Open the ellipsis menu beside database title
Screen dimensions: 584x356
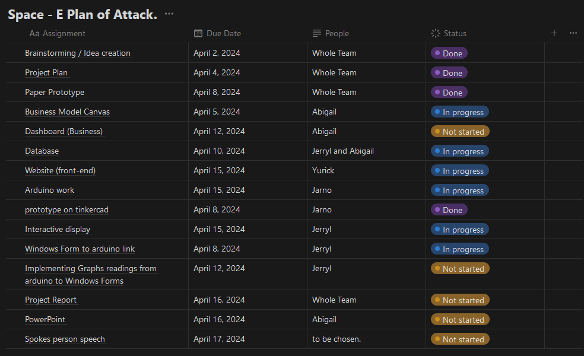(169, 14)
